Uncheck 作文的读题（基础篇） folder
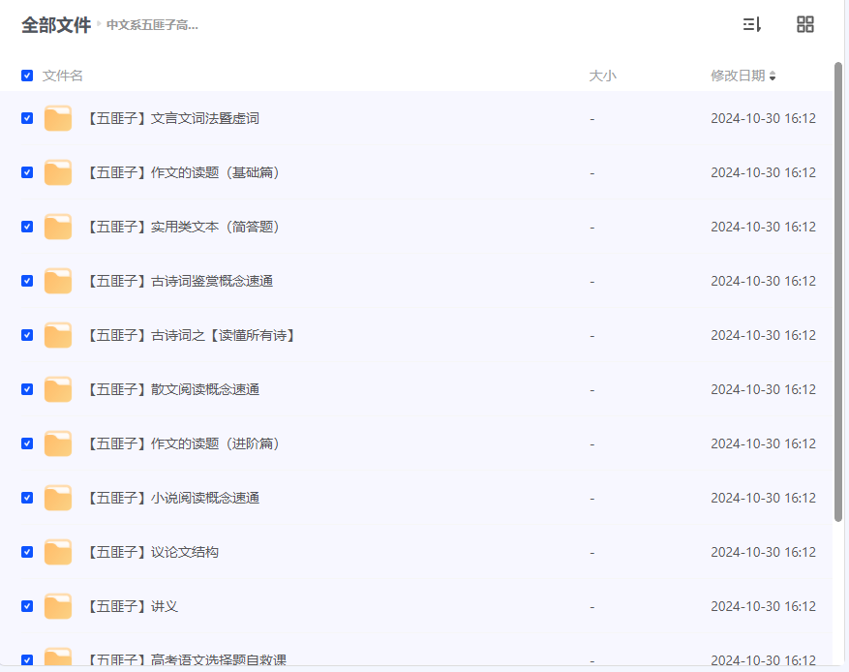Viewport: 849px width, 672px height. (27, 171)
